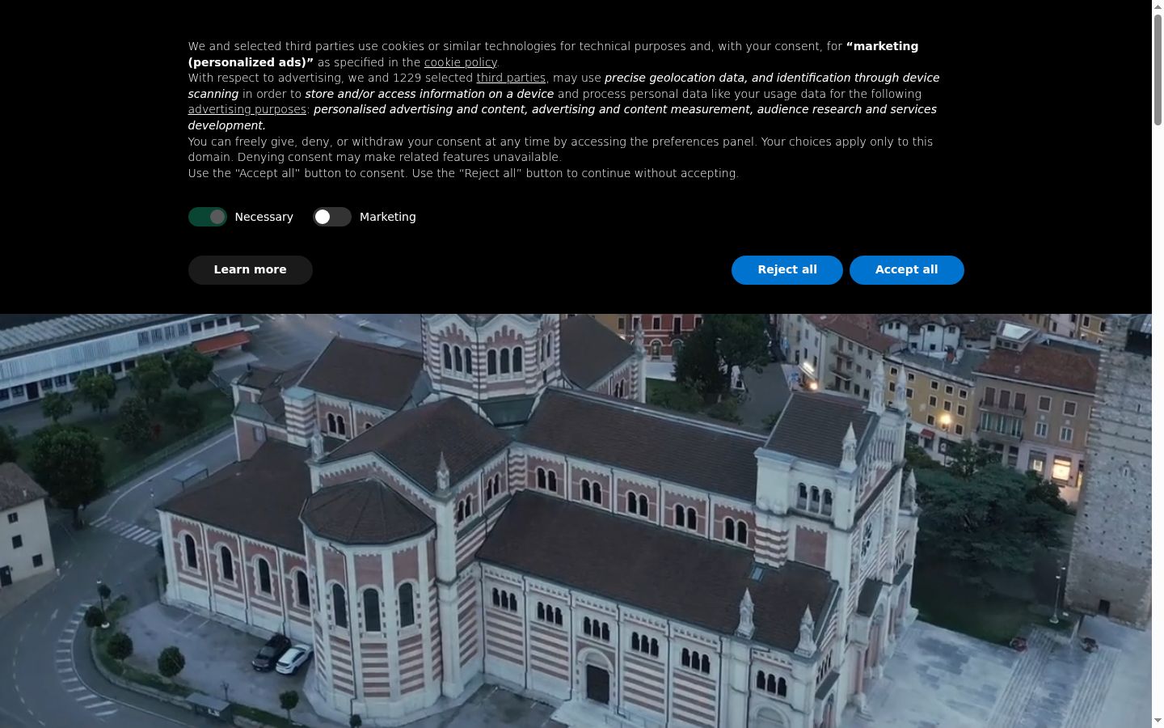The width and height of the screenshot is (1164, 728).
Task: Click the white car parked beside the church
Action: pyautogui.click(x=293, y=658)
